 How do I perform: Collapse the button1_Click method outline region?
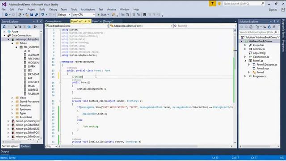point(60,101)
